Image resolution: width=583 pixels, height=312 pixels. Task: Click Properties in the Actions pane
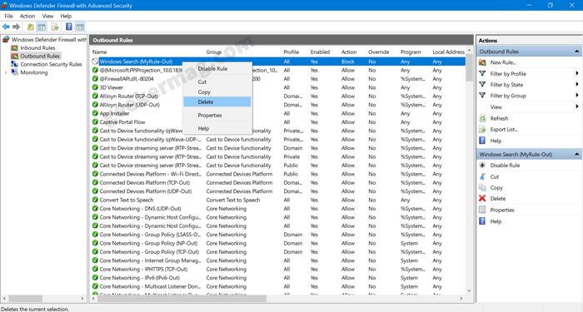pos(502,210)
